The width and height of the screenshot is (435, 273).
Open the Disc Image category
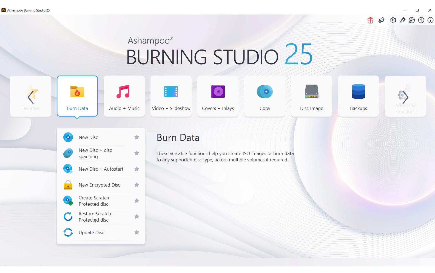click(x=312, y=96)
